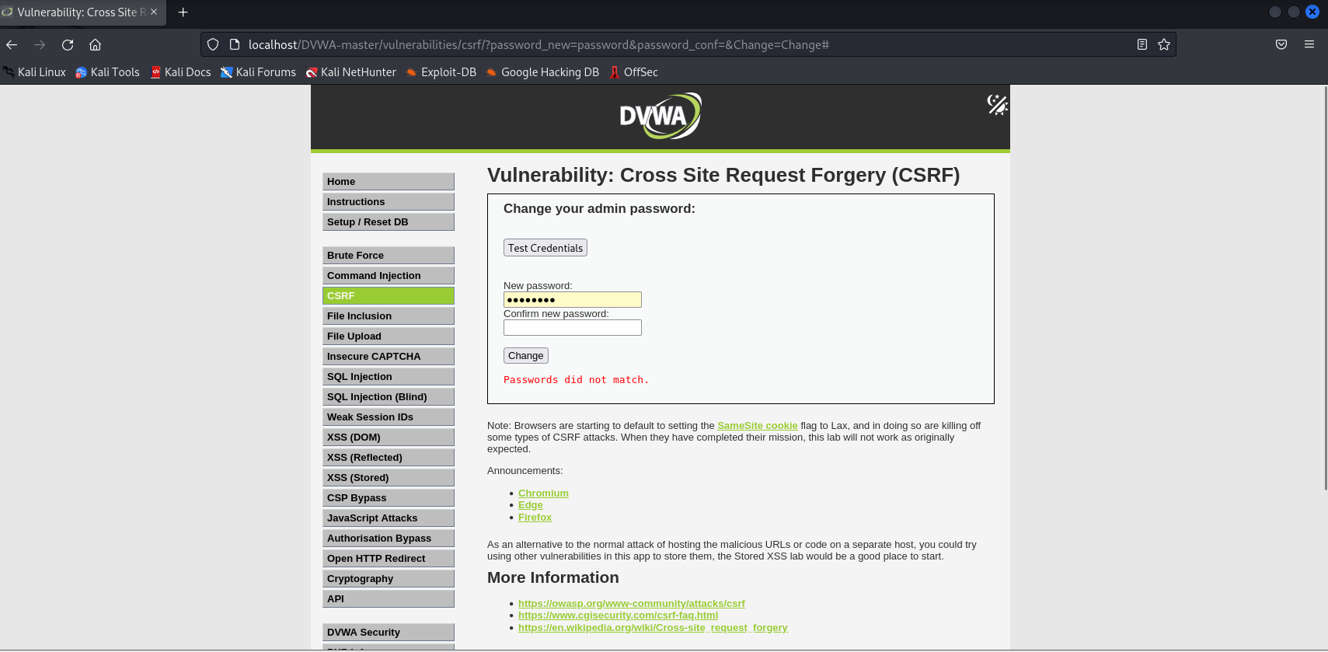The height and width of the screenshot is (652, 1328).
Task: Follow the SameSite cookie link
Action: pos(758,426)
